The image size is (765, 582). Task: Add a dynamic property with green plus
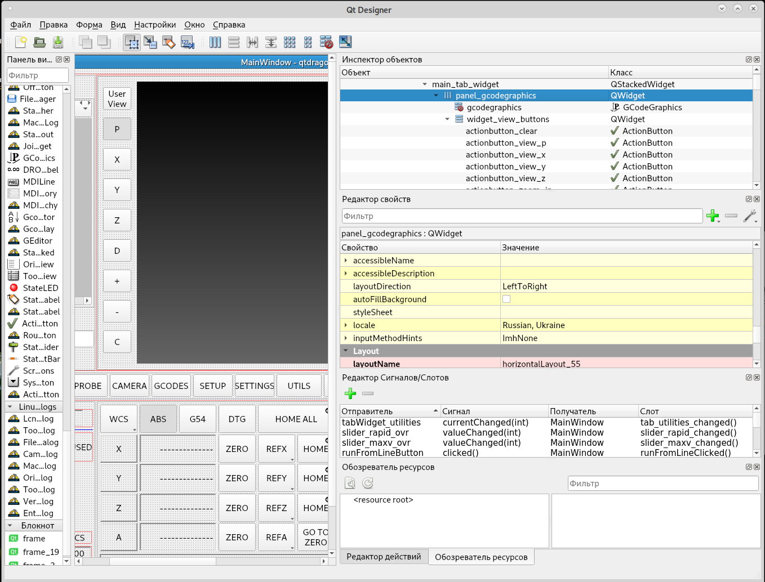point(713,216)
